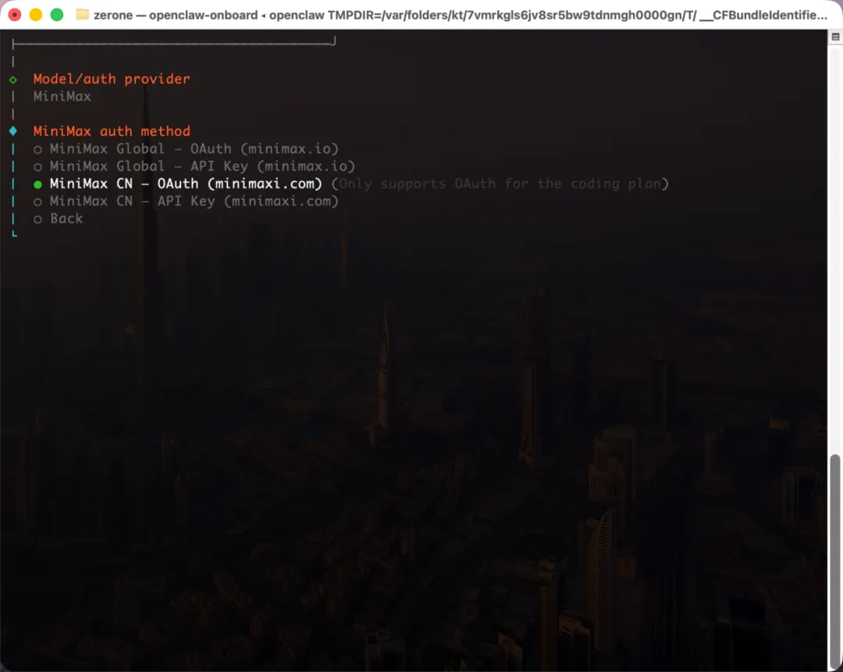Select MiniMax Global API Key (minimax.io) option
The width and height of the screenshot is (843, 672).
tap(194, 166)
